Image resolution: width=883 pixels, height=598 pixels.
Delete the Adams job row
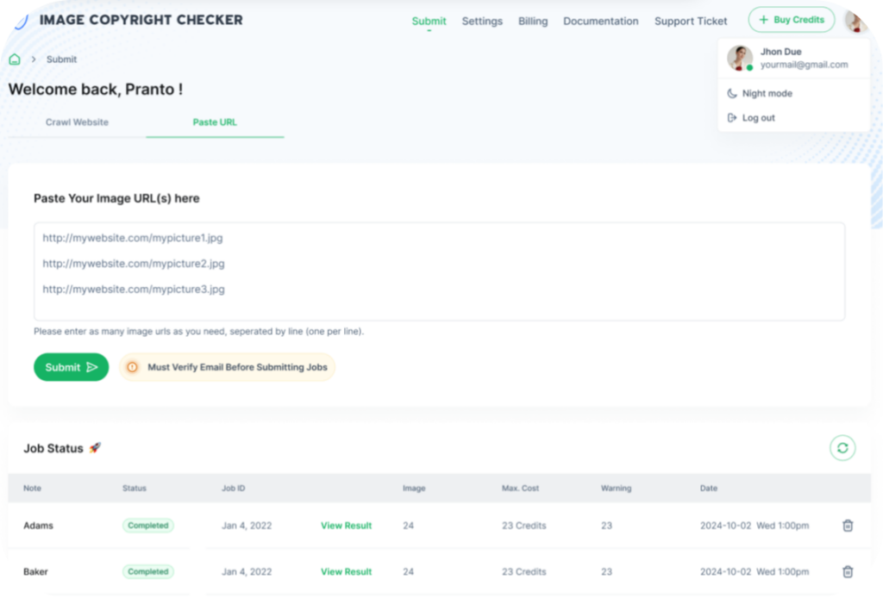[x=847, y=526]
